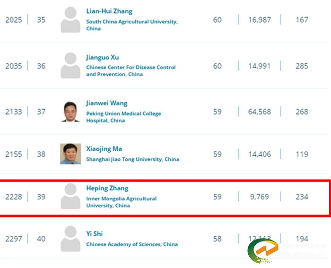Open Xiaojing Ma profile name

coord(104,149)
